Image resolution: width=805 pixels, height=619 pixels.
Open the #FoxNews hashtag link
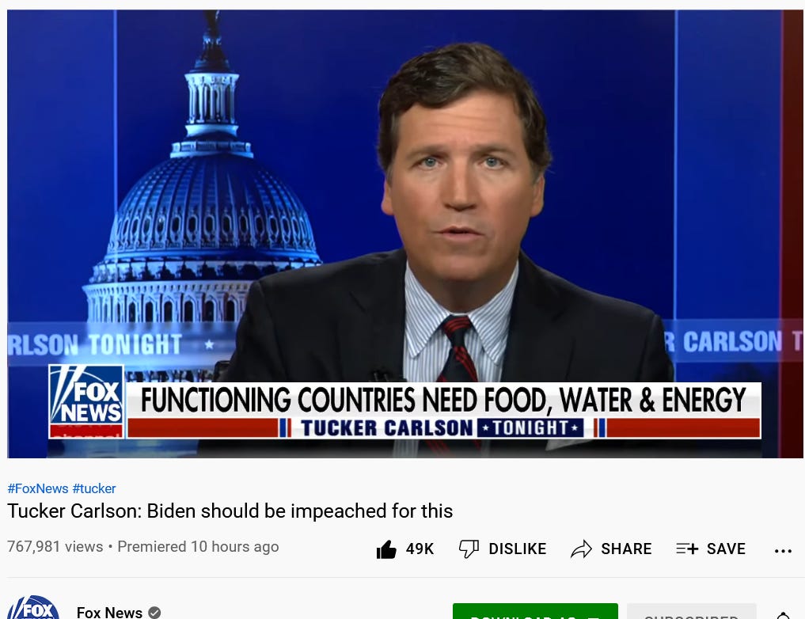click(38, 488)
